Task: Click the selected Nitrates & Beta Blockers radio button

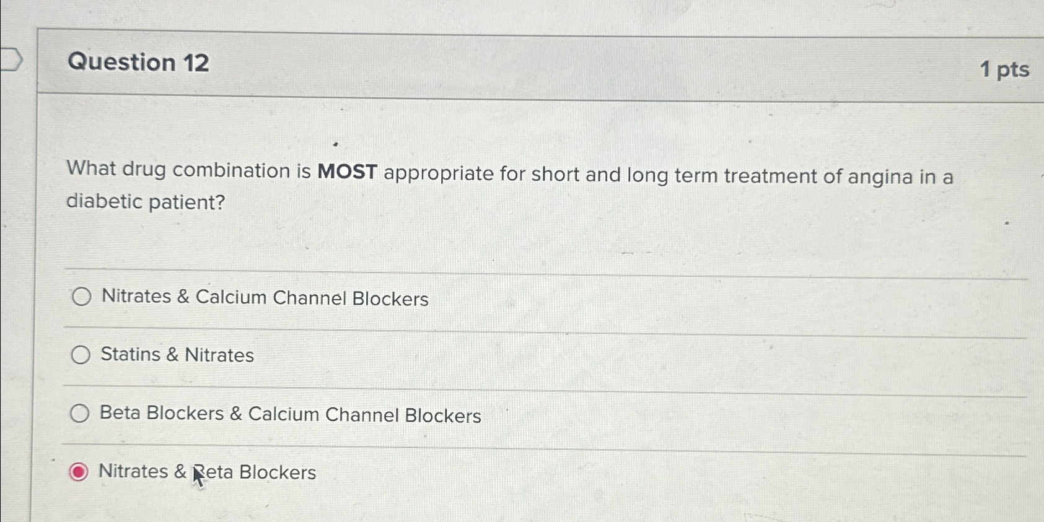Action: point(78,472)
